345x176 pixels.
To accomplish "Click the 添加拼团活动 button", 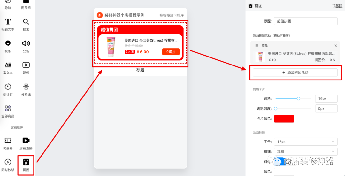I will 295,73.
